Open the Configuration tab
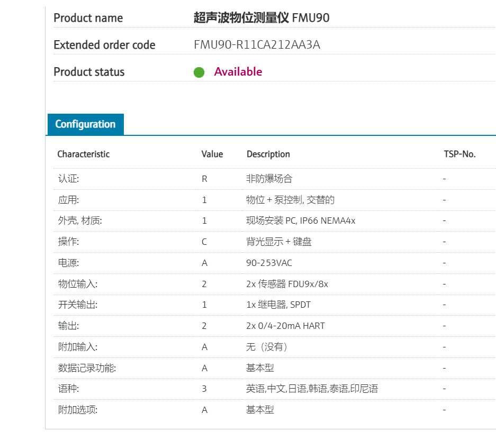 click(85, 124)
